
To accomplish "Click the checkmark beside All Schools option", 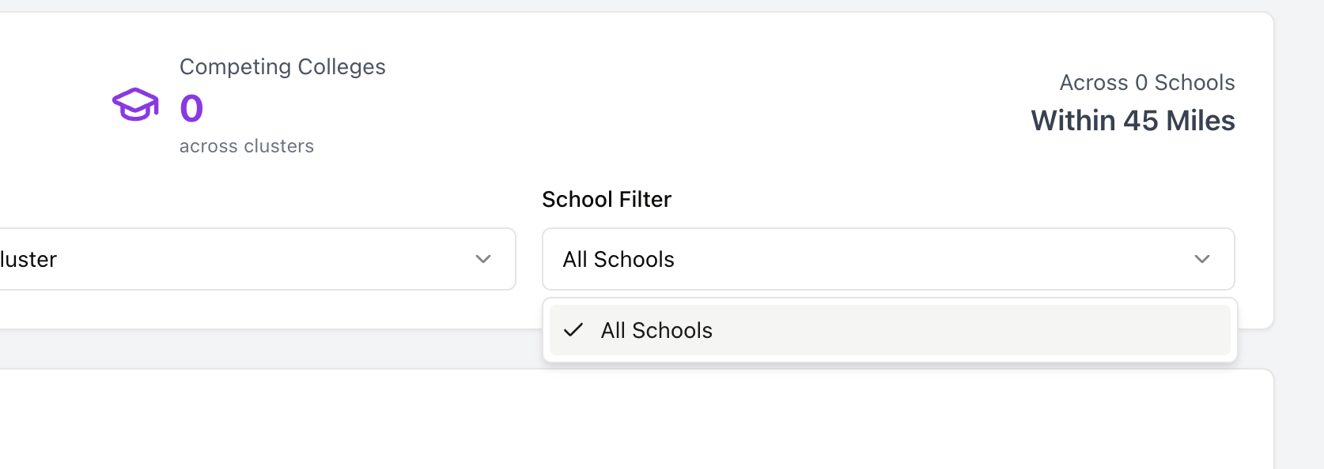I will 573,330.
